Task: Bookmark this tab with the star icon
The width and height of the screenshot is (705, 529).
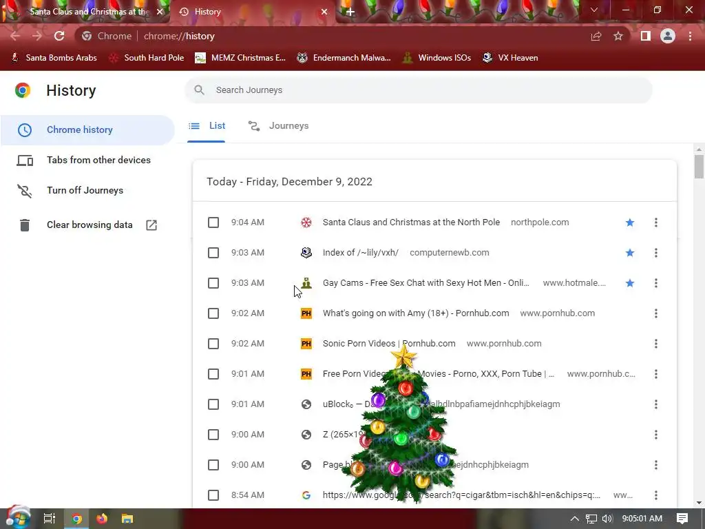Action: (618, 36)
